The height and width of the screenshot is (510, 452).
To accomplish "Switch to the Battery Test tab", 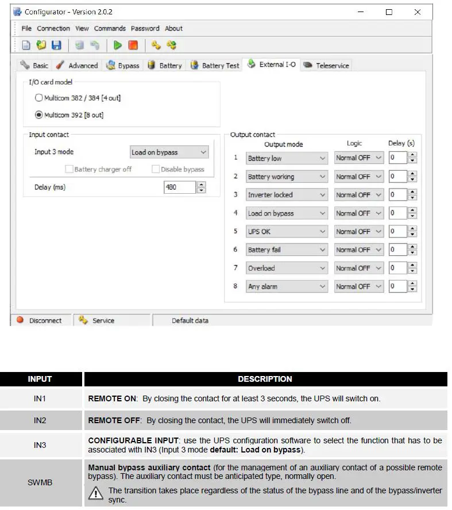I will [x=215, y=66].
